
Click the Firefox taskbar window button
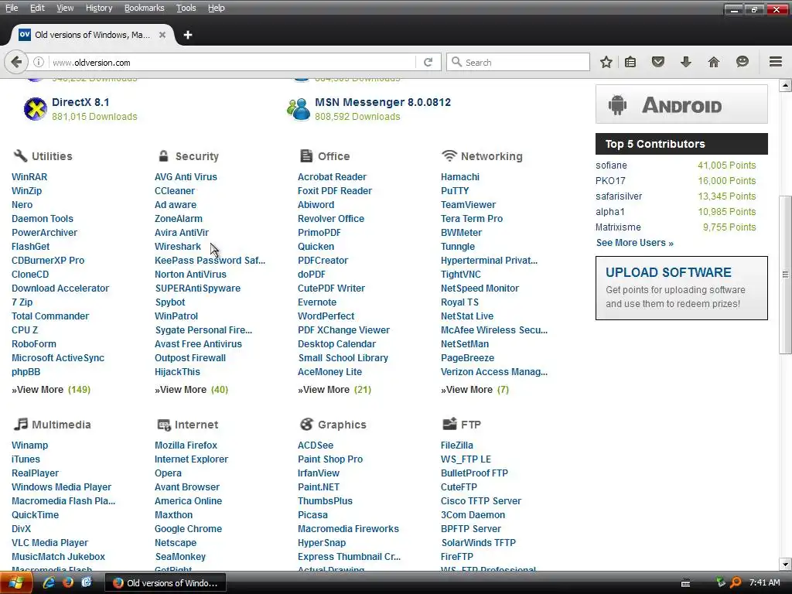pyautogui.click(x=166, y=583)
